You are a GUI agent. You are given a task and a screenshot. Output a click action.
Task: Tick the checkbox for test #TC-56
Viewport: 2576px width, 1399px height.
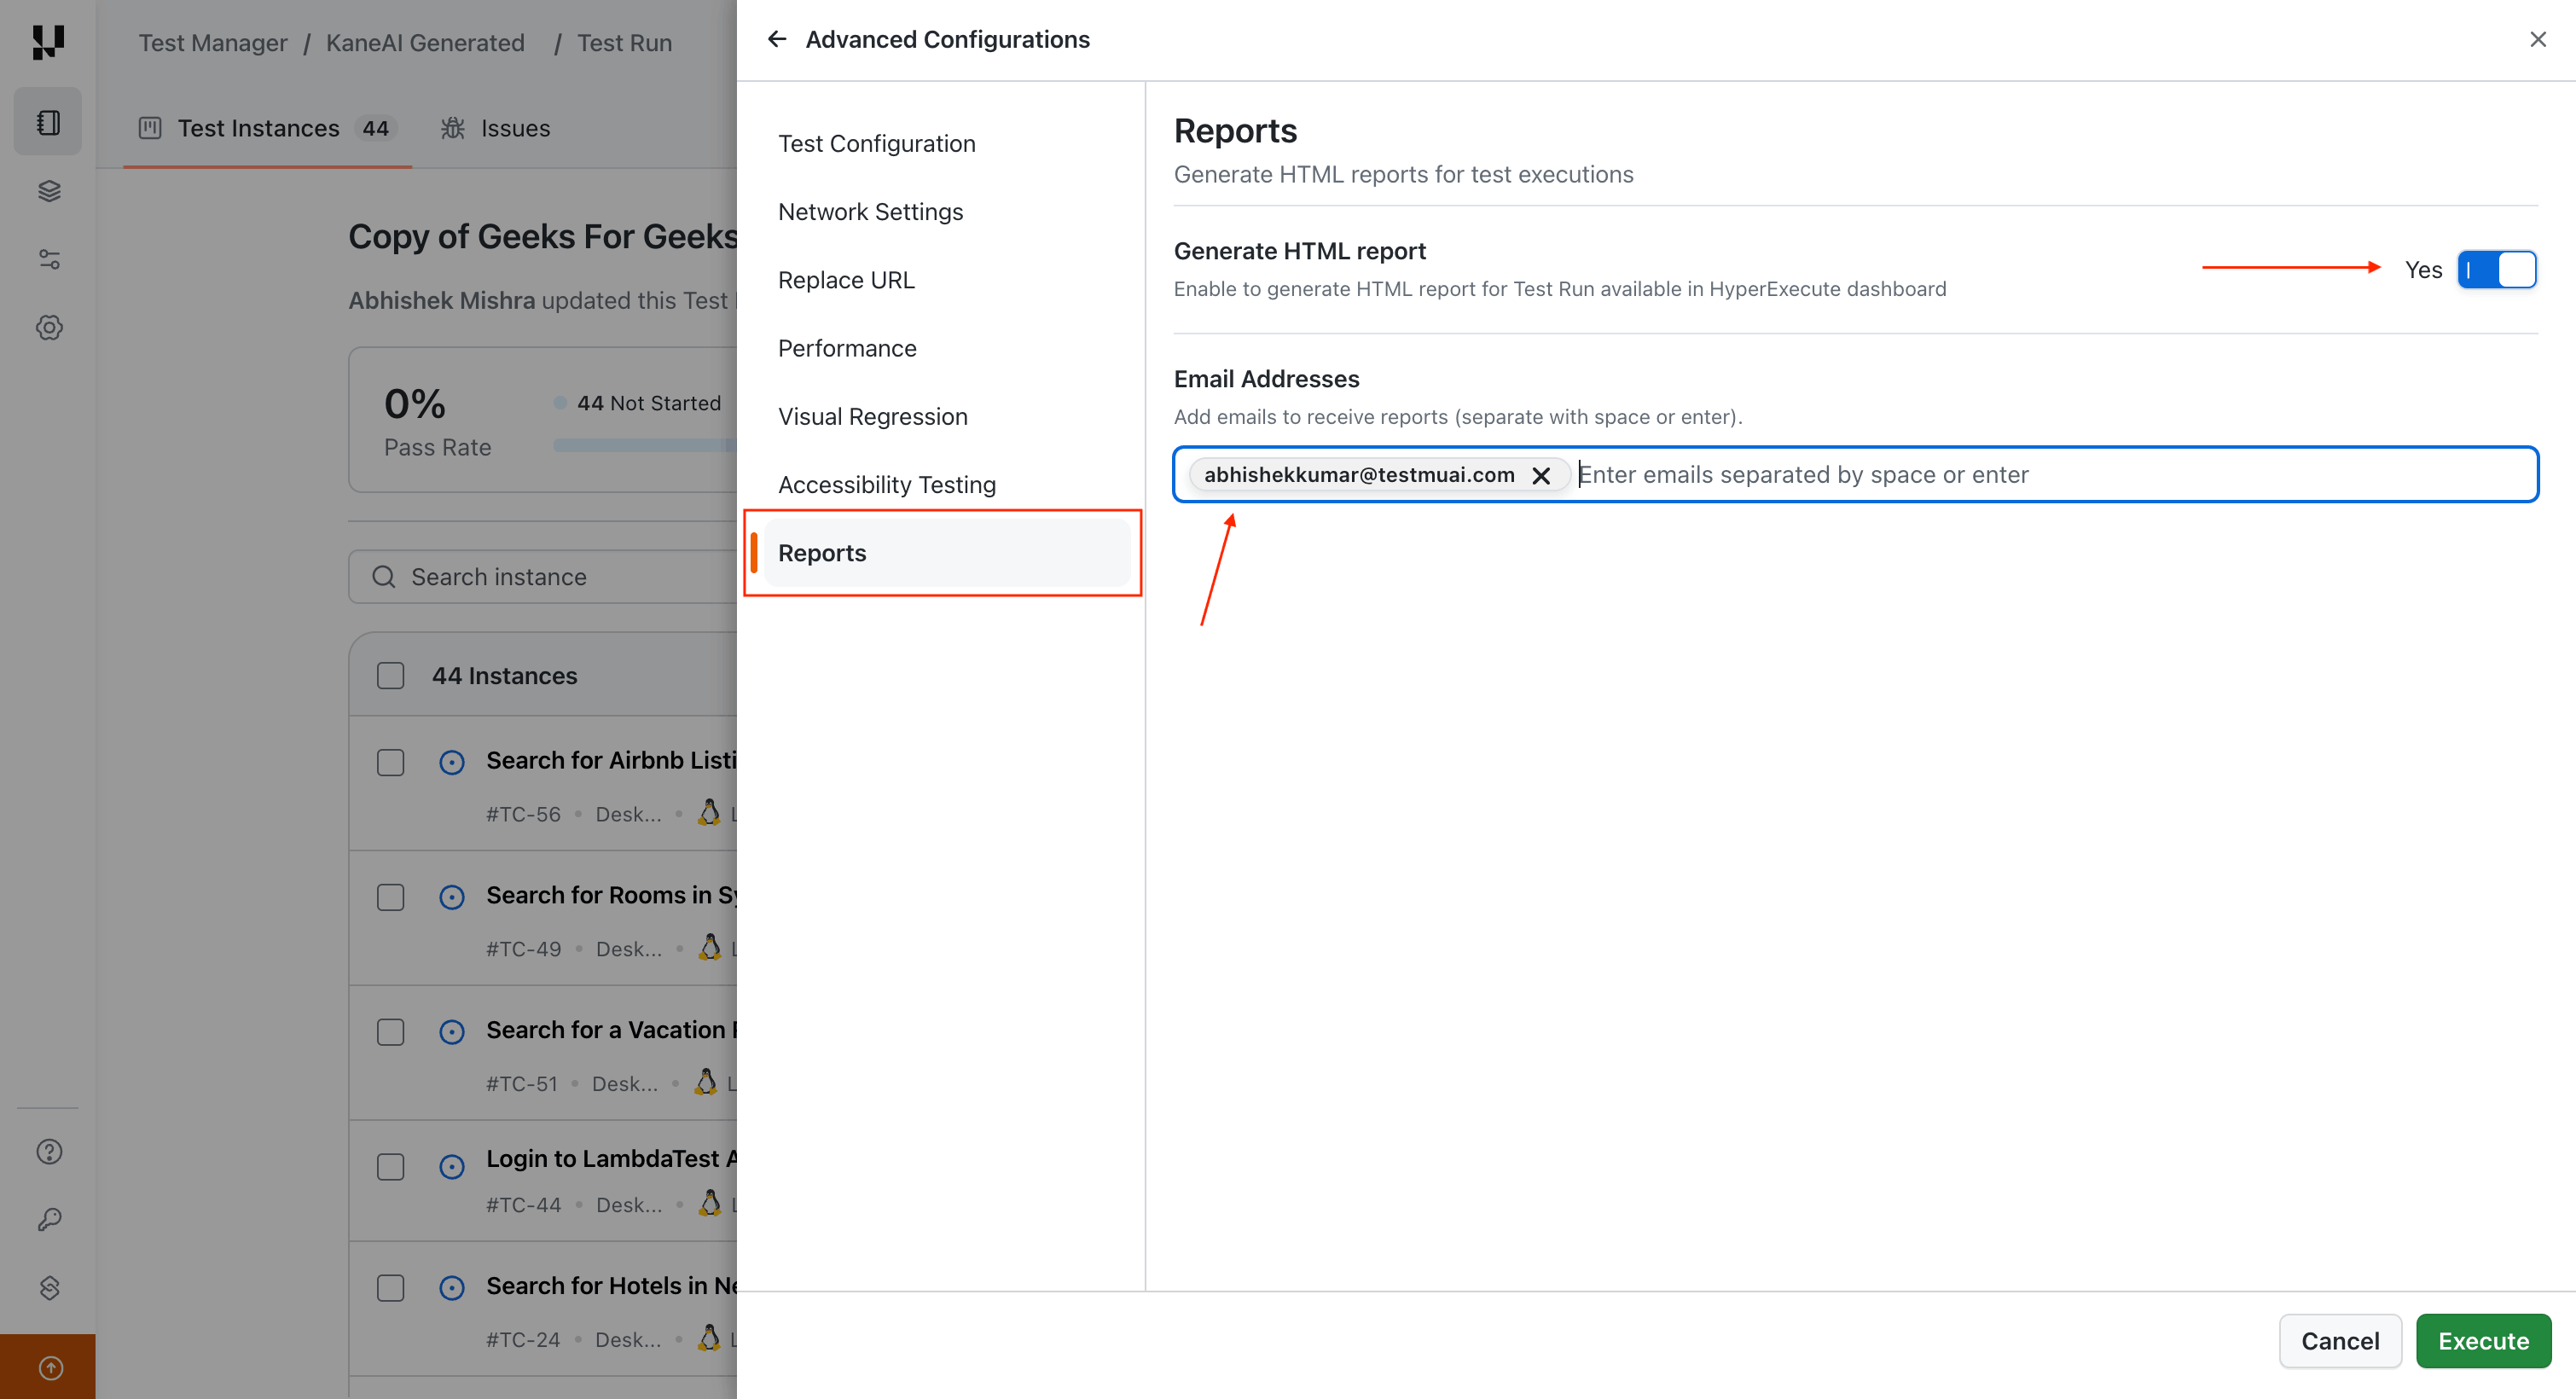pos(390,762)
